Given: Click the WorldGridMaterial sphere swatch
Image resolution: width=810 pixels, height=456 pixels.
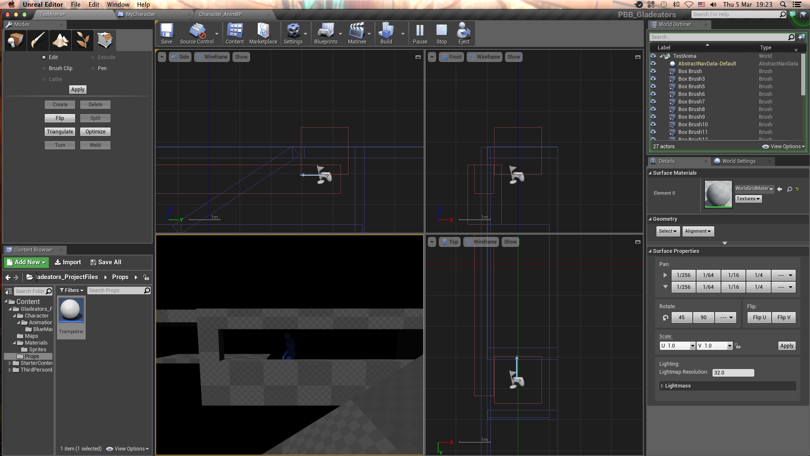Looking at the screenshot, I should 718,194.
